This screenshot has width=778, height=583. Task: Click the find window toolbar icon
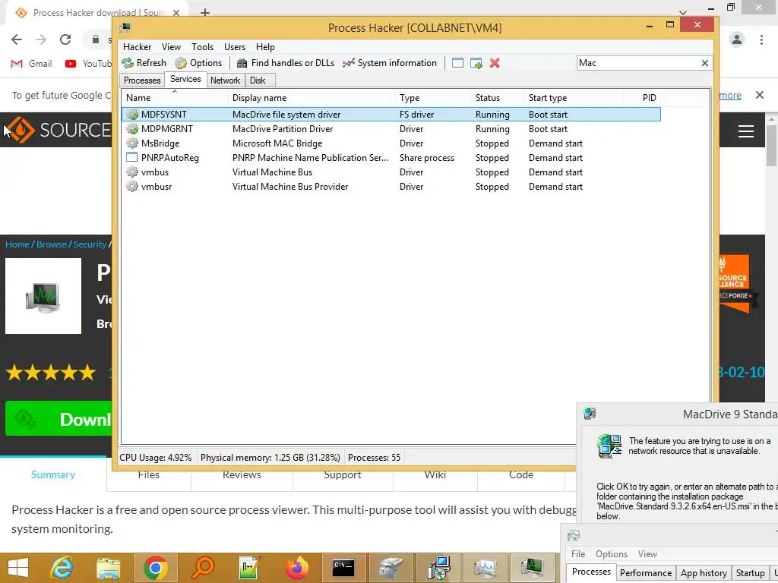[x=457, y=63]
